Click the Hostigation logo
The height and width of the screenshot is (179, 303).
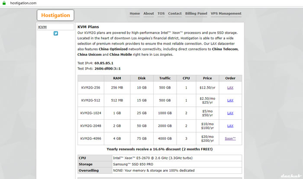[x=55, y=16]
